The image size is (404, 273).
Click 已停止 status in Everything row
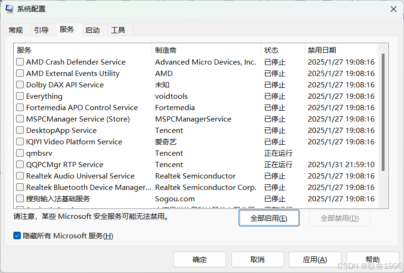click(x=275, y=96)
